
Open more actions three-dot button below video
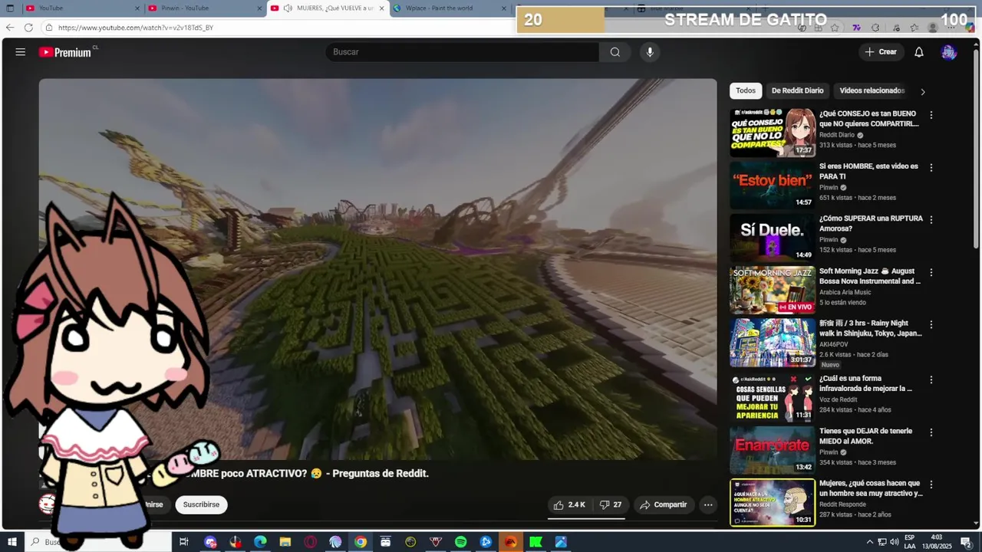708,504
